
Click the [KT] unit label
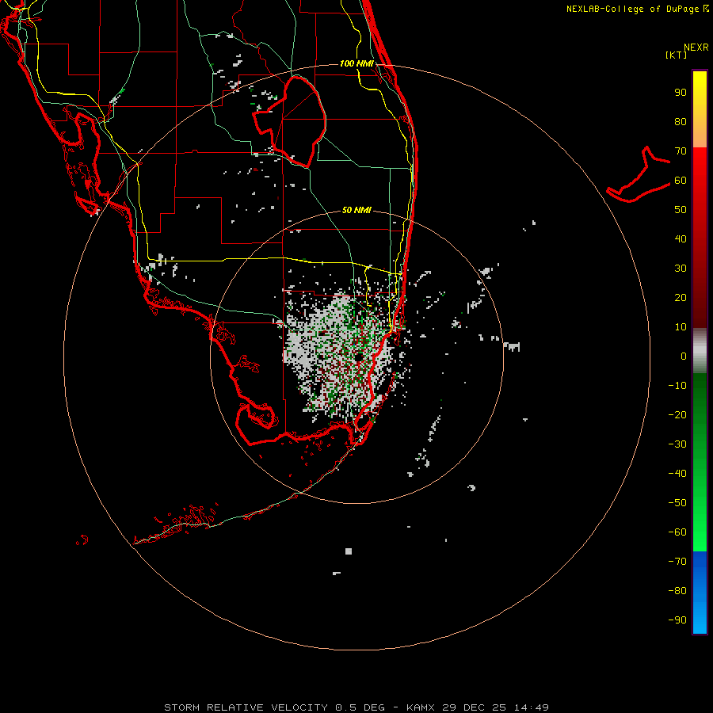pyautogui.click(x=676, y=55)
